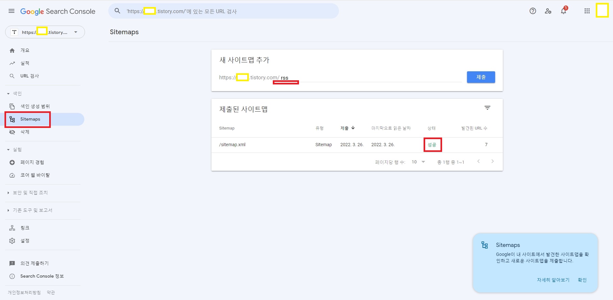
Task: Open the Google apps grid
Action: click(587, 11)
